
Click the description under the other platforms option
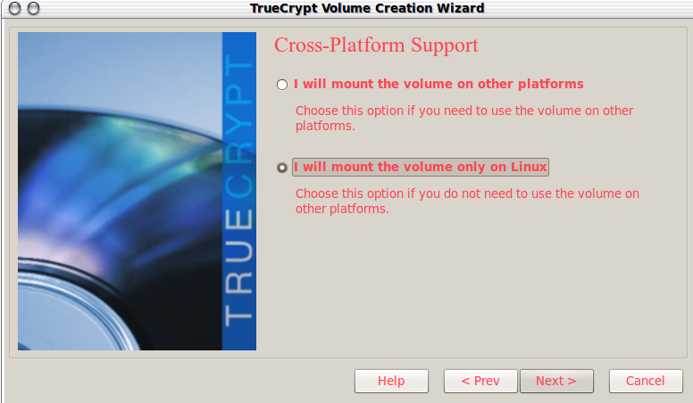pos(464,118)
